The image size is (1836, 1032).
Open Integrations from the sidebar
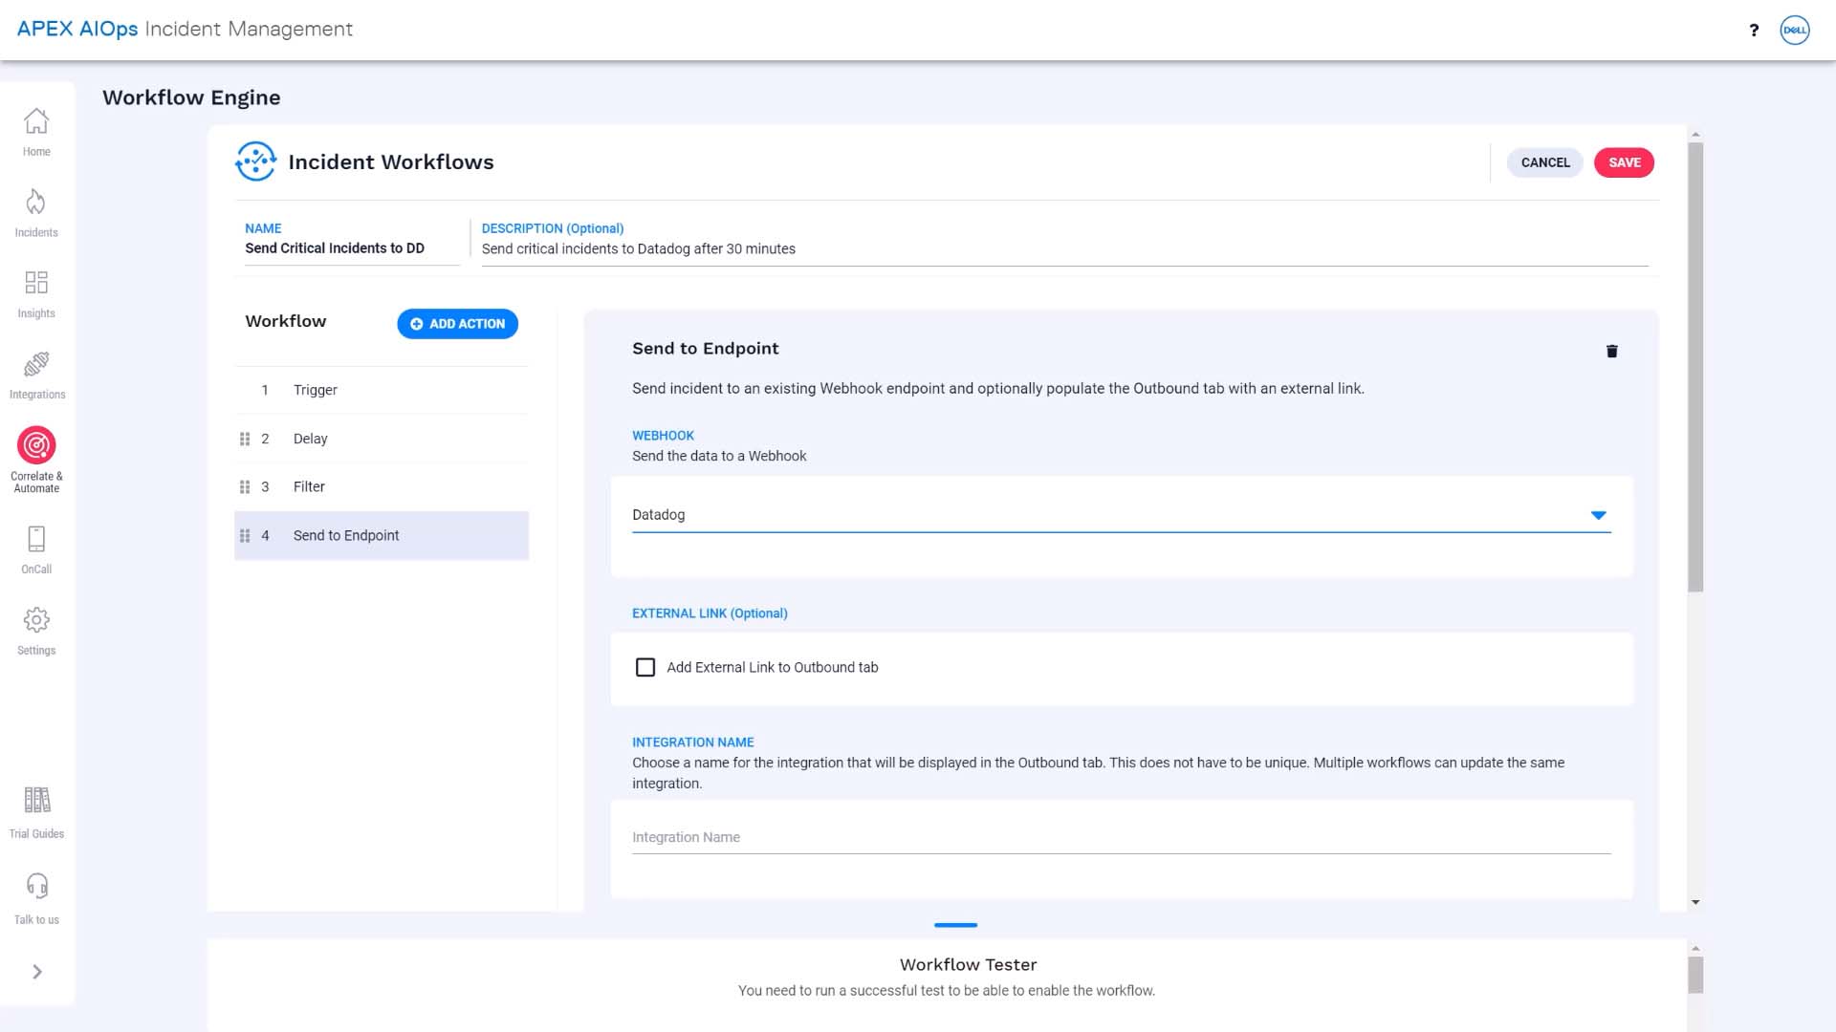[x=36, y=364]
